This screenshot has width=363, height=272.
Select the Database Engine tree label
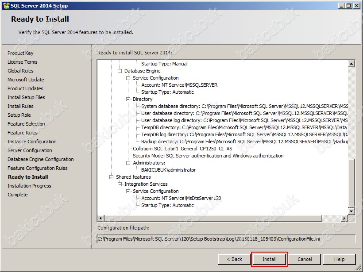click(143, 71)
